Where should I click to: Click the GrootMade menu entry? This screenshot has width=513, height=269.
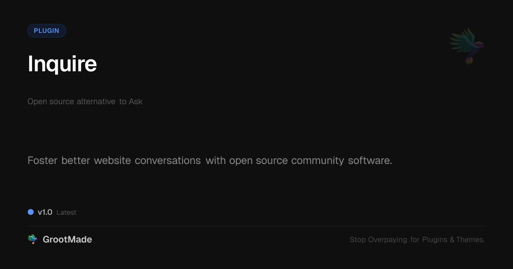coord(67,239)
